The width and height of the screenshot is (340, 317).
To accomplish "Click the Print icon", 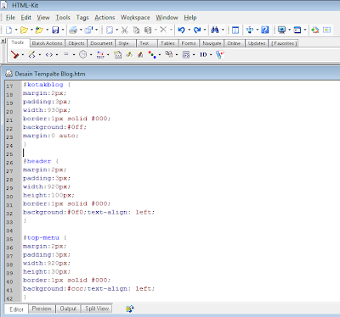I will (x=73, y=30).
